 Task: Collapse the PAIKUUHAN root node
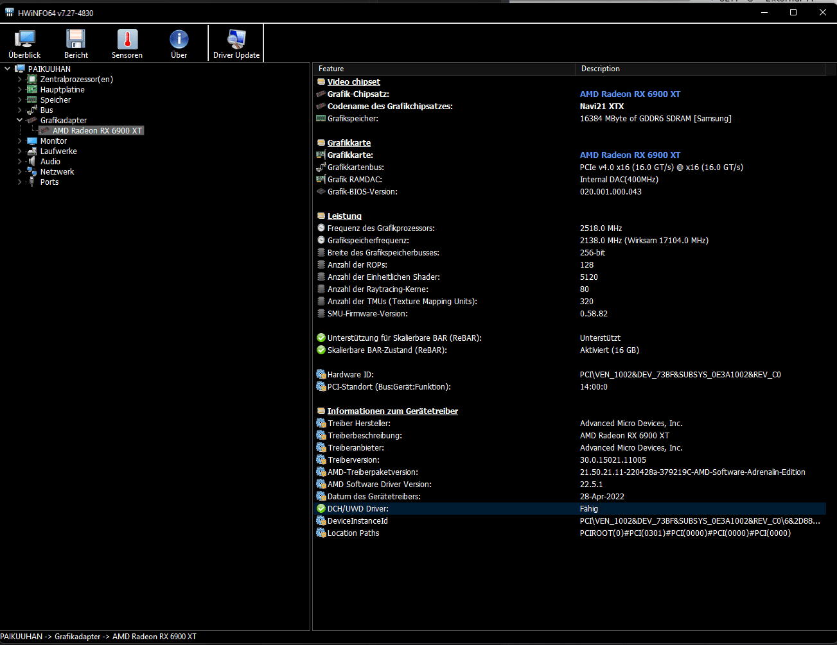pyautogui.click(x=7, y=69)
